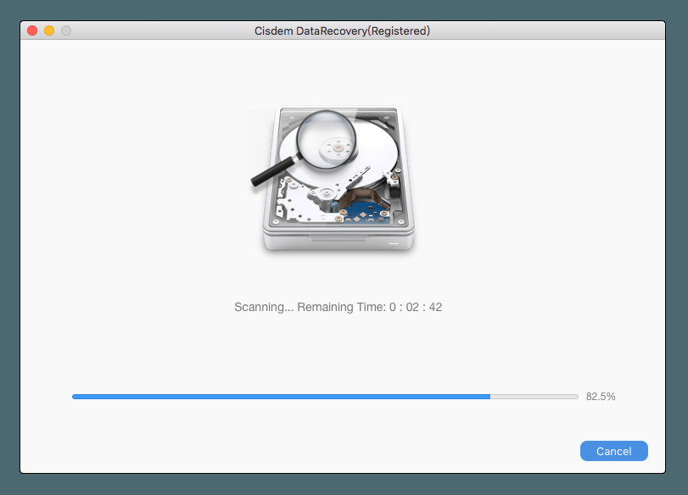
Task: Click the Registered text in title bar
Action: coord(400,31)
